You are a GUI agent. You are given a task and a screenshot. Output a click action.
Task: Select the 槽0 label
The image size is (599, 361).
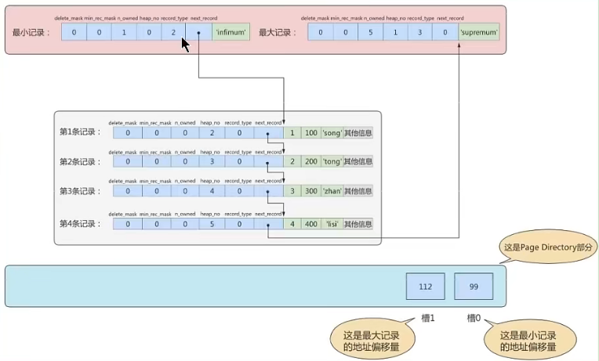coord(474,318)
